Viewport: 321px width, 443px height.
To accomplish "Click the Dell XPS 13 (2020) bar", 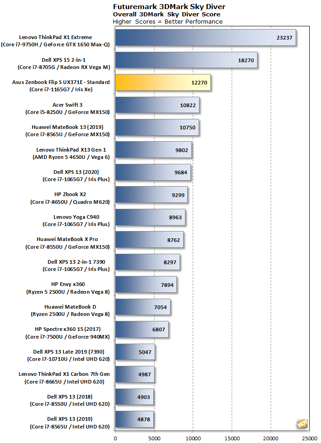I will (x=153, y=172).
